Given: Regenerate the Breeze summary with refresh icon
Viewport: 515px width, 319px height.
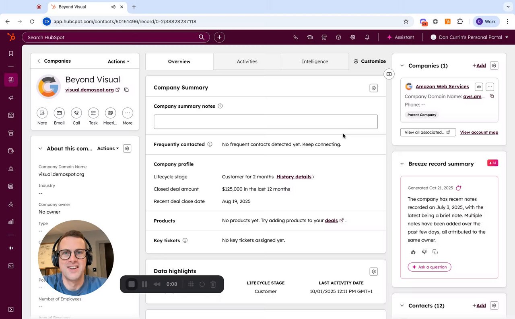Looking at the screenshot, I should [x=459, y=188].
